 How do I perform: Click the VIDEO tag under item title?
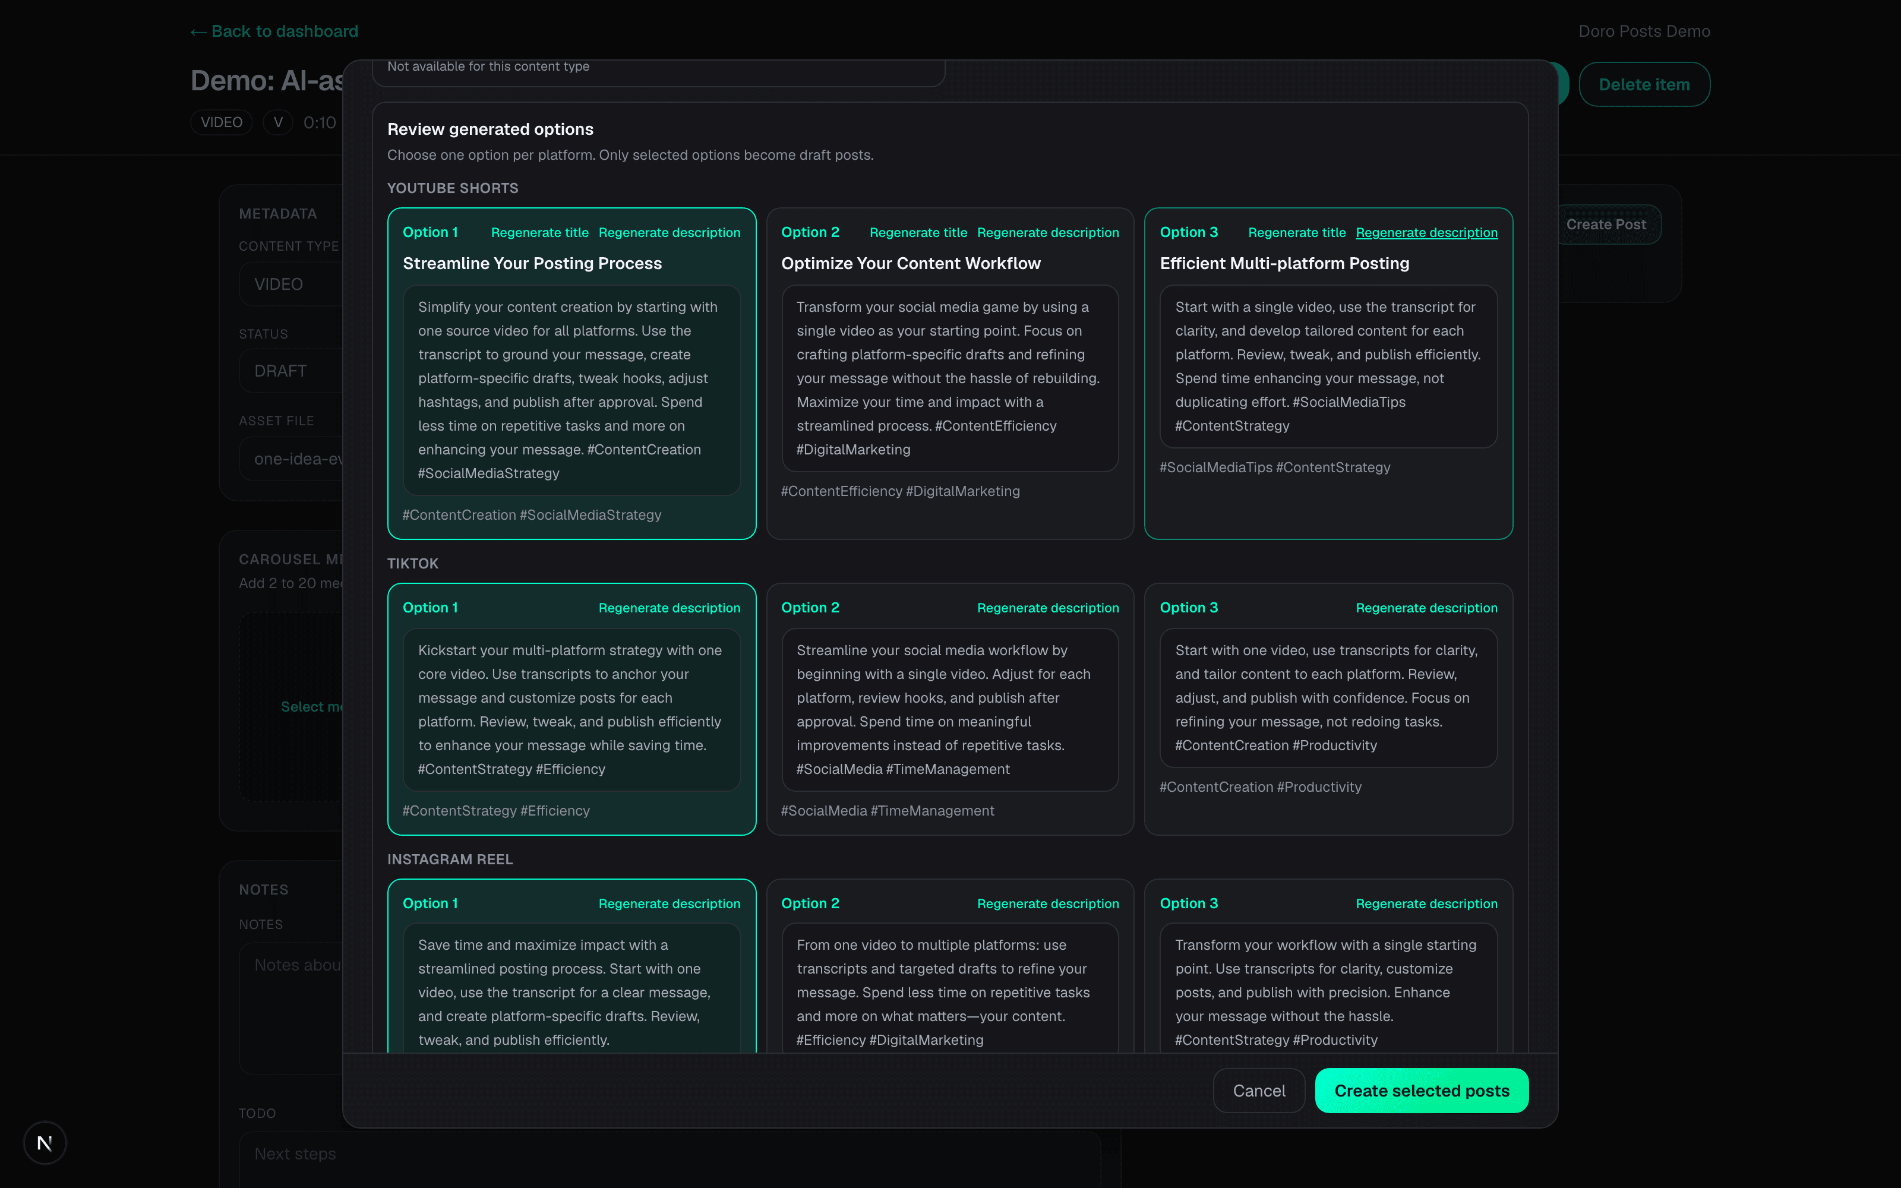(x=222, y=122)
